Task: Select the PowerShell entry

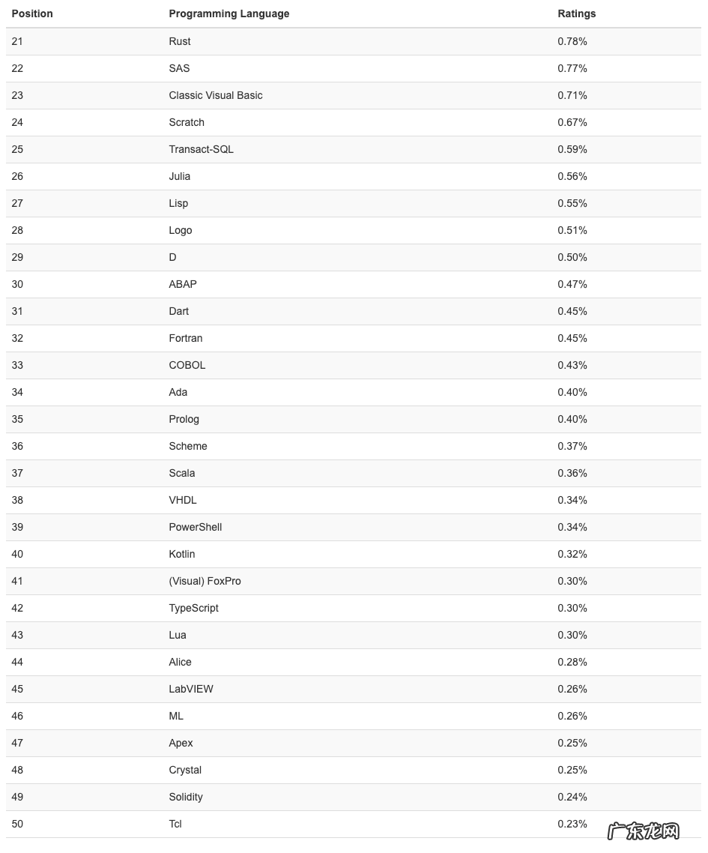Action: (196, 527)
